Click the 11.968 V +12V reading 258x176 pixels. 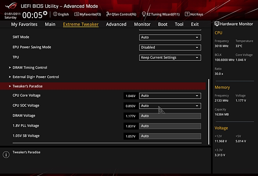(x=221, y=141)
